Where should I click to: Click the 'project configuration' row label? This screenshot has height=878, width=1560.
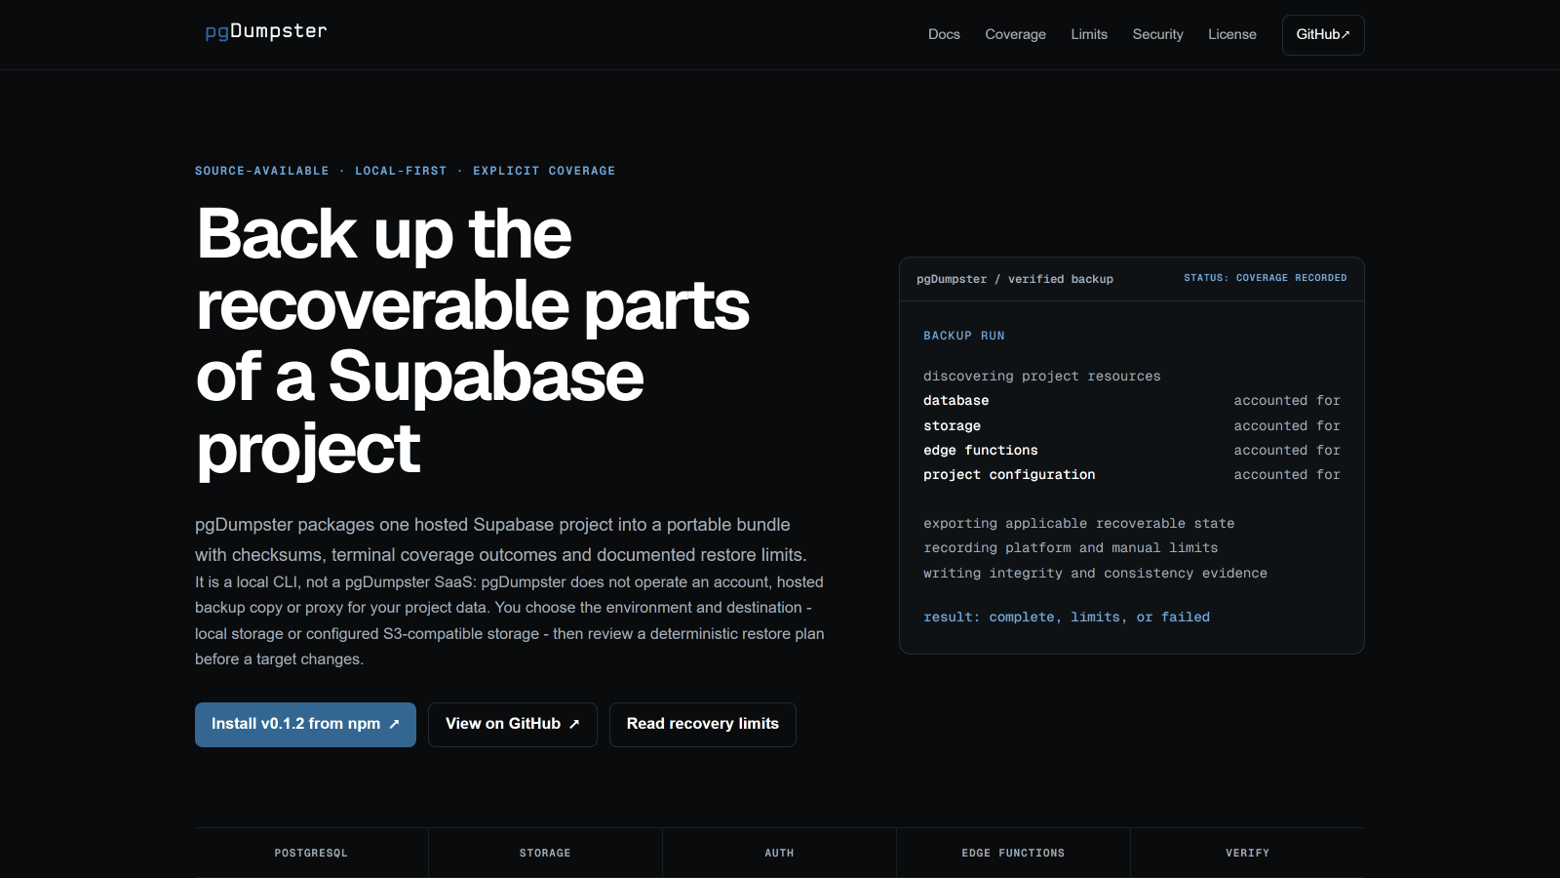pyautogui.click(x=1009, y=475)
